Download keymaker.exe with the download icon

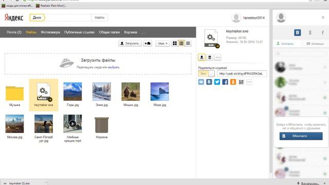click(x=202, y=57)
